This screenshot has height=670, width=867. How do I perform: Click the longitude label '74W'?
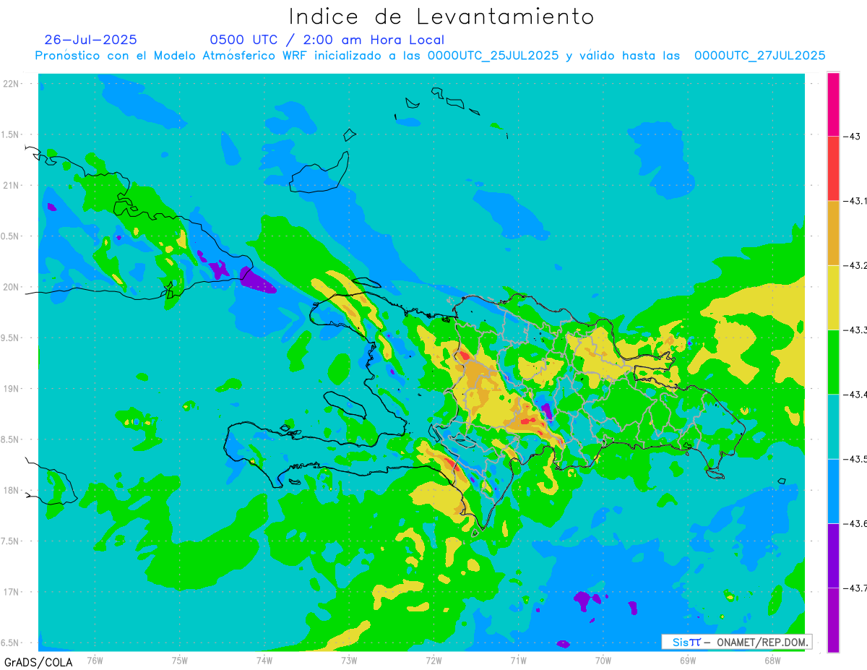264,660
